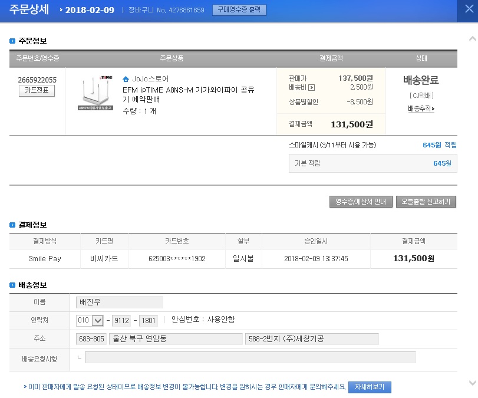Screen dimensions: 478x398
Task: Click the ipTIME router product thumbnail
Action: click(x=95, y=93)
